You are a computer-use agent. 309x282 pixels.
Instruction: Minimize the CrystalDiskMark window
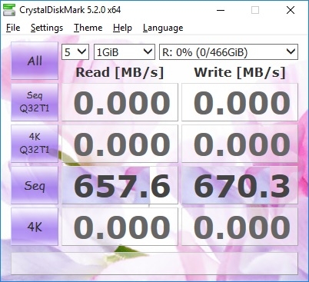(221, 10)
